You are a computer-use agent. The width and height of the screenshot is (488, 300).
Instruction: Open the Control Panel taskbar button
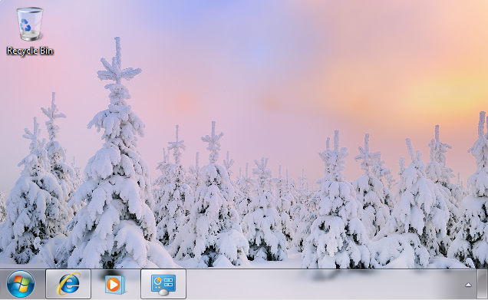pos(163,284)
